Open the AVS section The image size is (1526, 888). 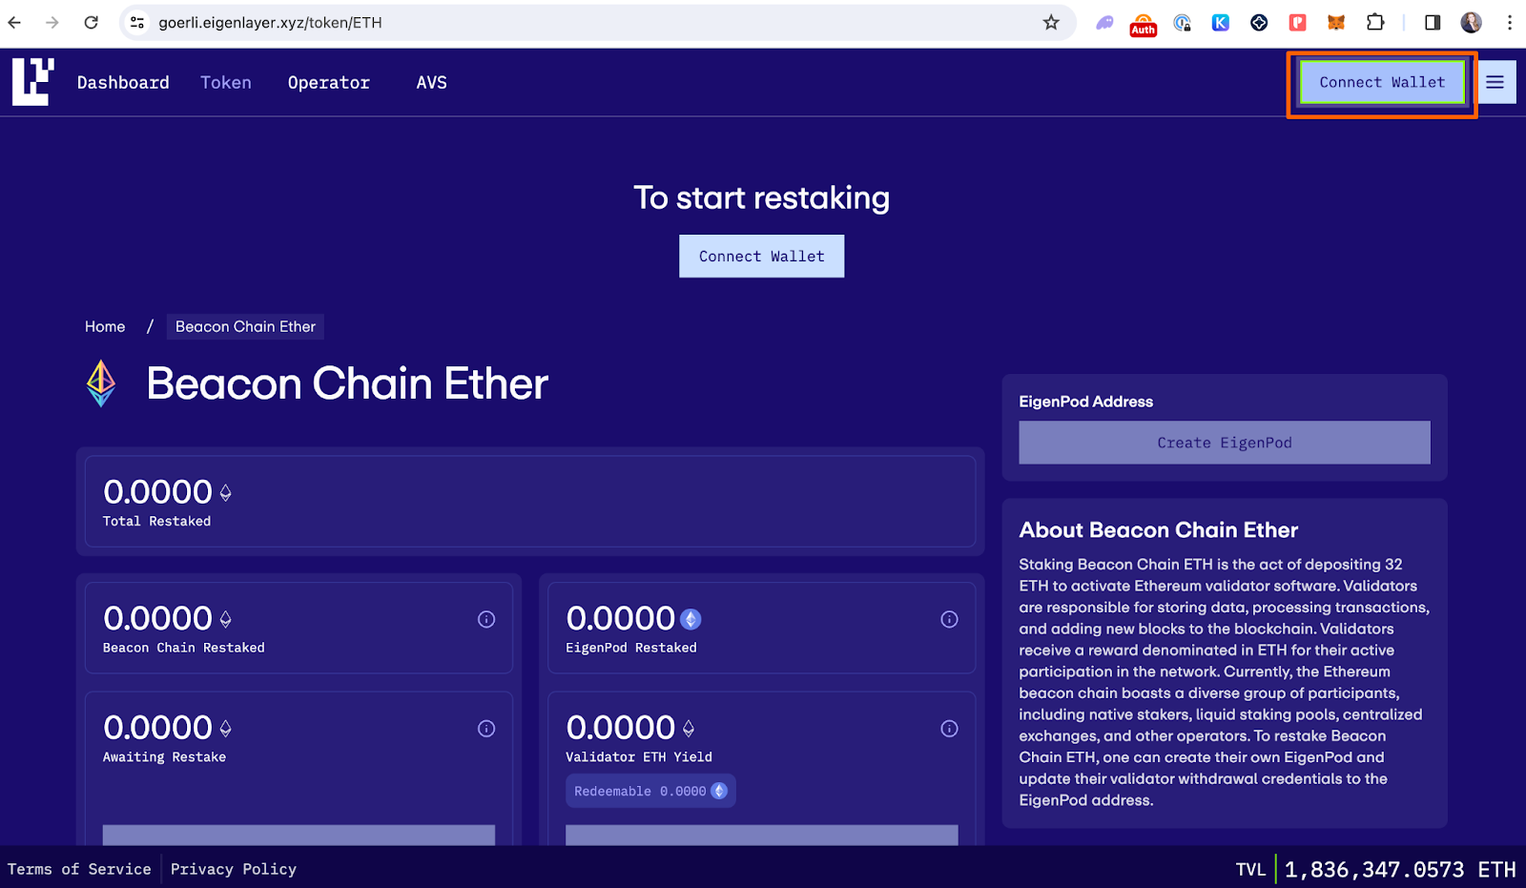click(x=431, y=82)
